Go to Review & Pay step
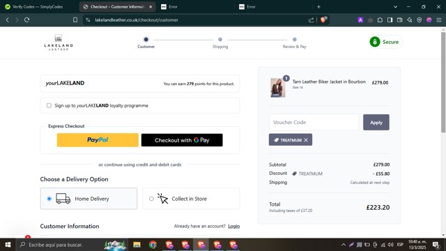Viewport: 446px width, 251px height. pyautogui.click(x=294, y=43)
